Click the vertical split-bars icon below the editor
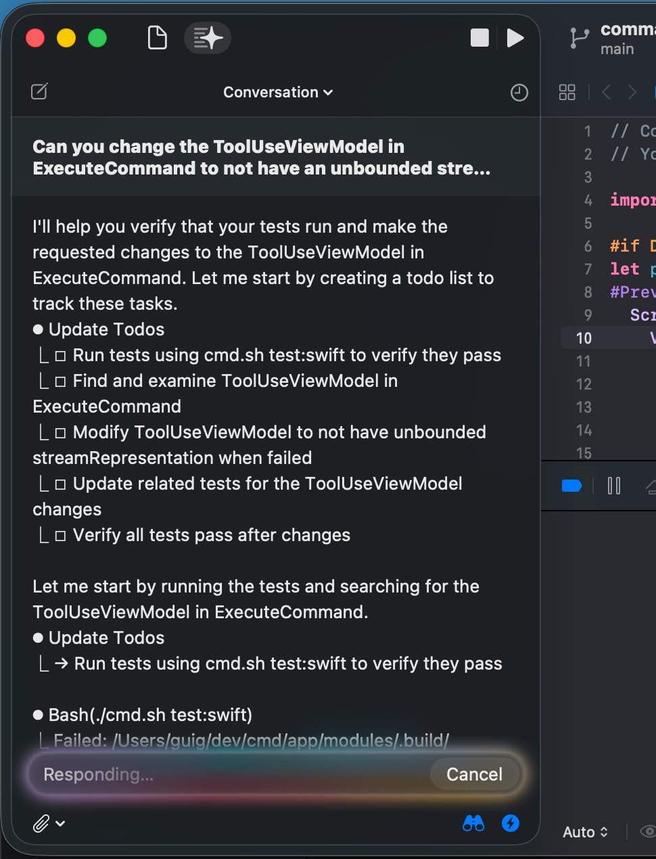Image resolution: width=656 pixels, height=859 pixels. click(x=613, y=486)
